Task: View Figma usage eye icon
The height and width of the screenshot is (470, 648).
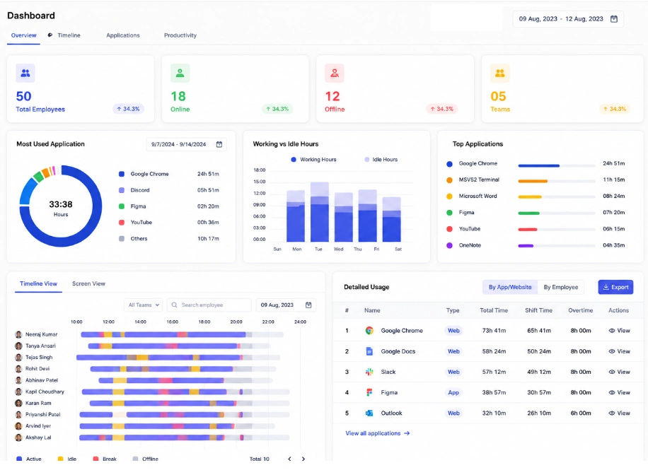Action: [612, 392]
